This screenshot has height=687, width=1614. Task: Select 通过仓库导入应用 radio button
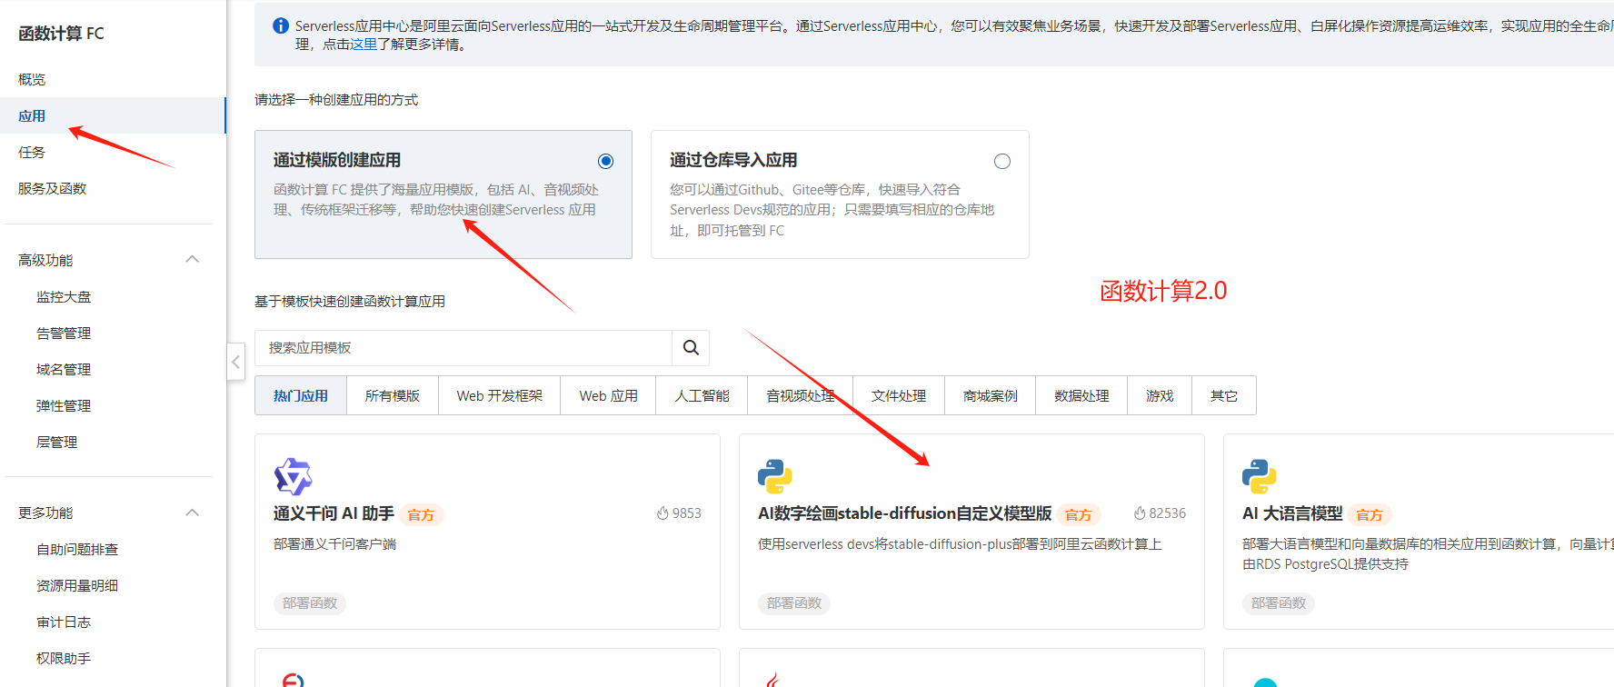pyautogui.click(x=1002, y=161)
